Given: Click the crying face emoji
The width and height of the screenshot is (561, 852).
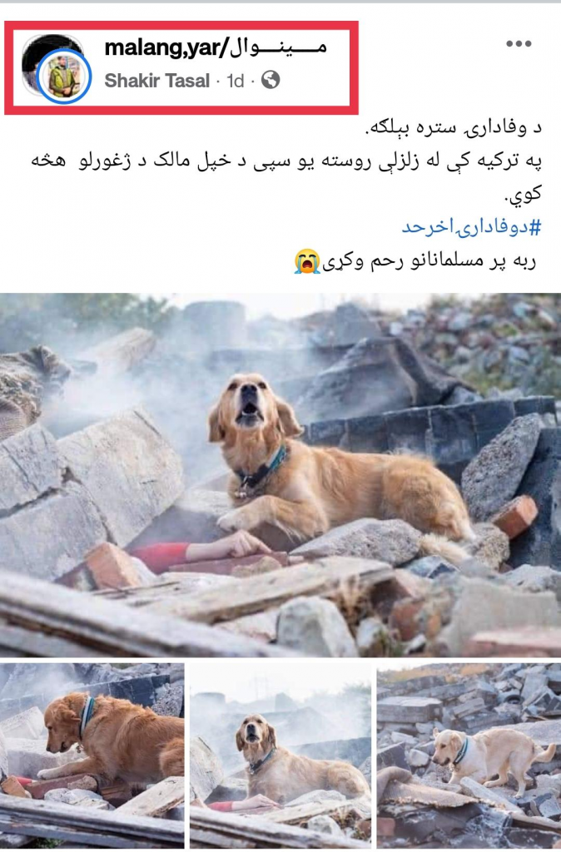Looking at the screenshot, I should pyautogui.click(x=307, y=261).
